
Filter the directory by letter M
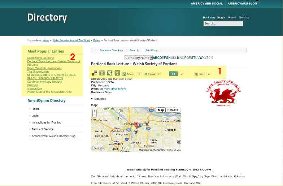tap(178, 58)
